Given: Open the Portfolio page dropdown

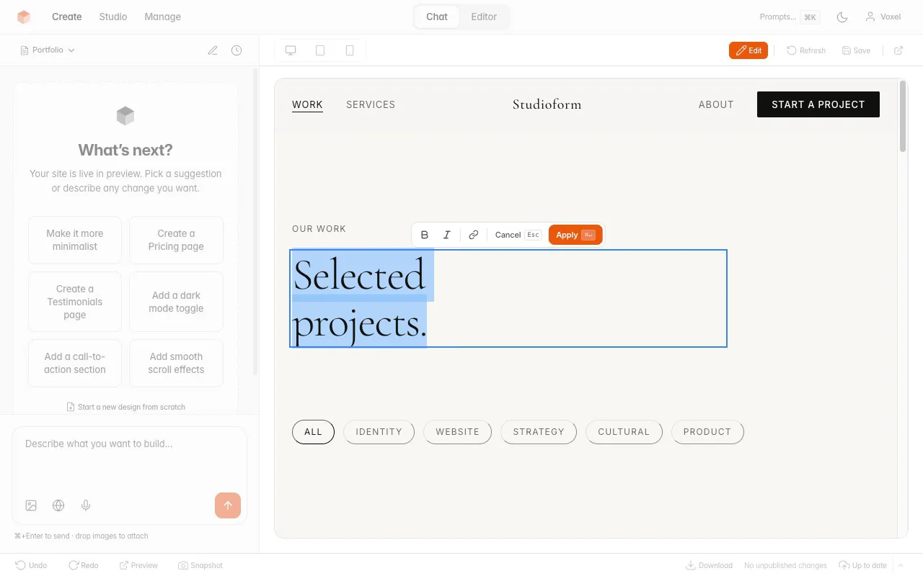Looking at the screenshot, I should click(x=48, y=50).
